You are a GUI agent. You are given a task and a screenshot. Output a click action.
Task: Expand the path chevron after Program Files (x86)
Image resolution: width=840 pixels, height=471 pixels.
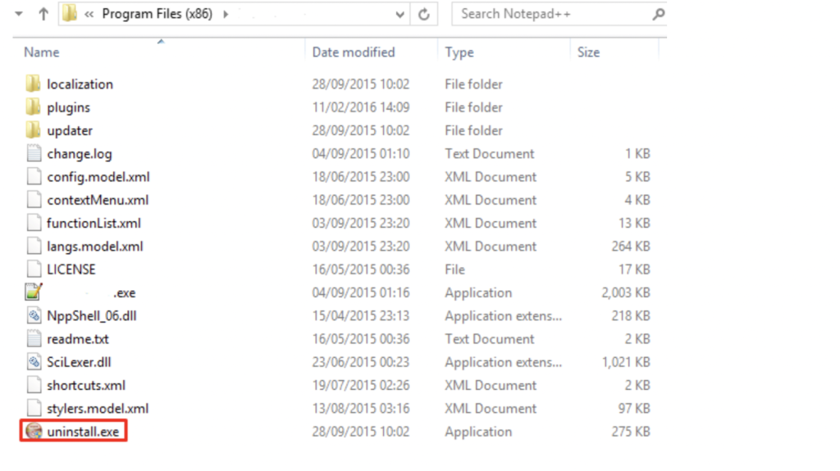coord(226,14)
